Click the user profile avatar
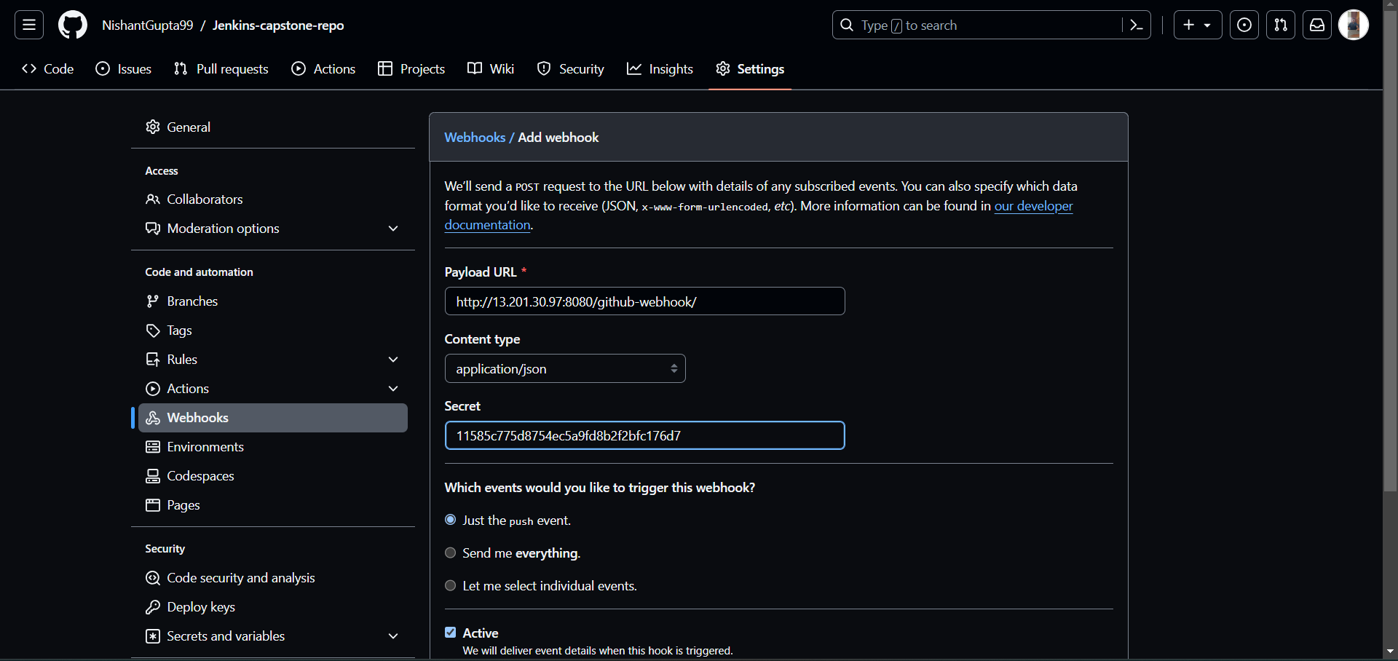1398x661 pixels. 1354,25
